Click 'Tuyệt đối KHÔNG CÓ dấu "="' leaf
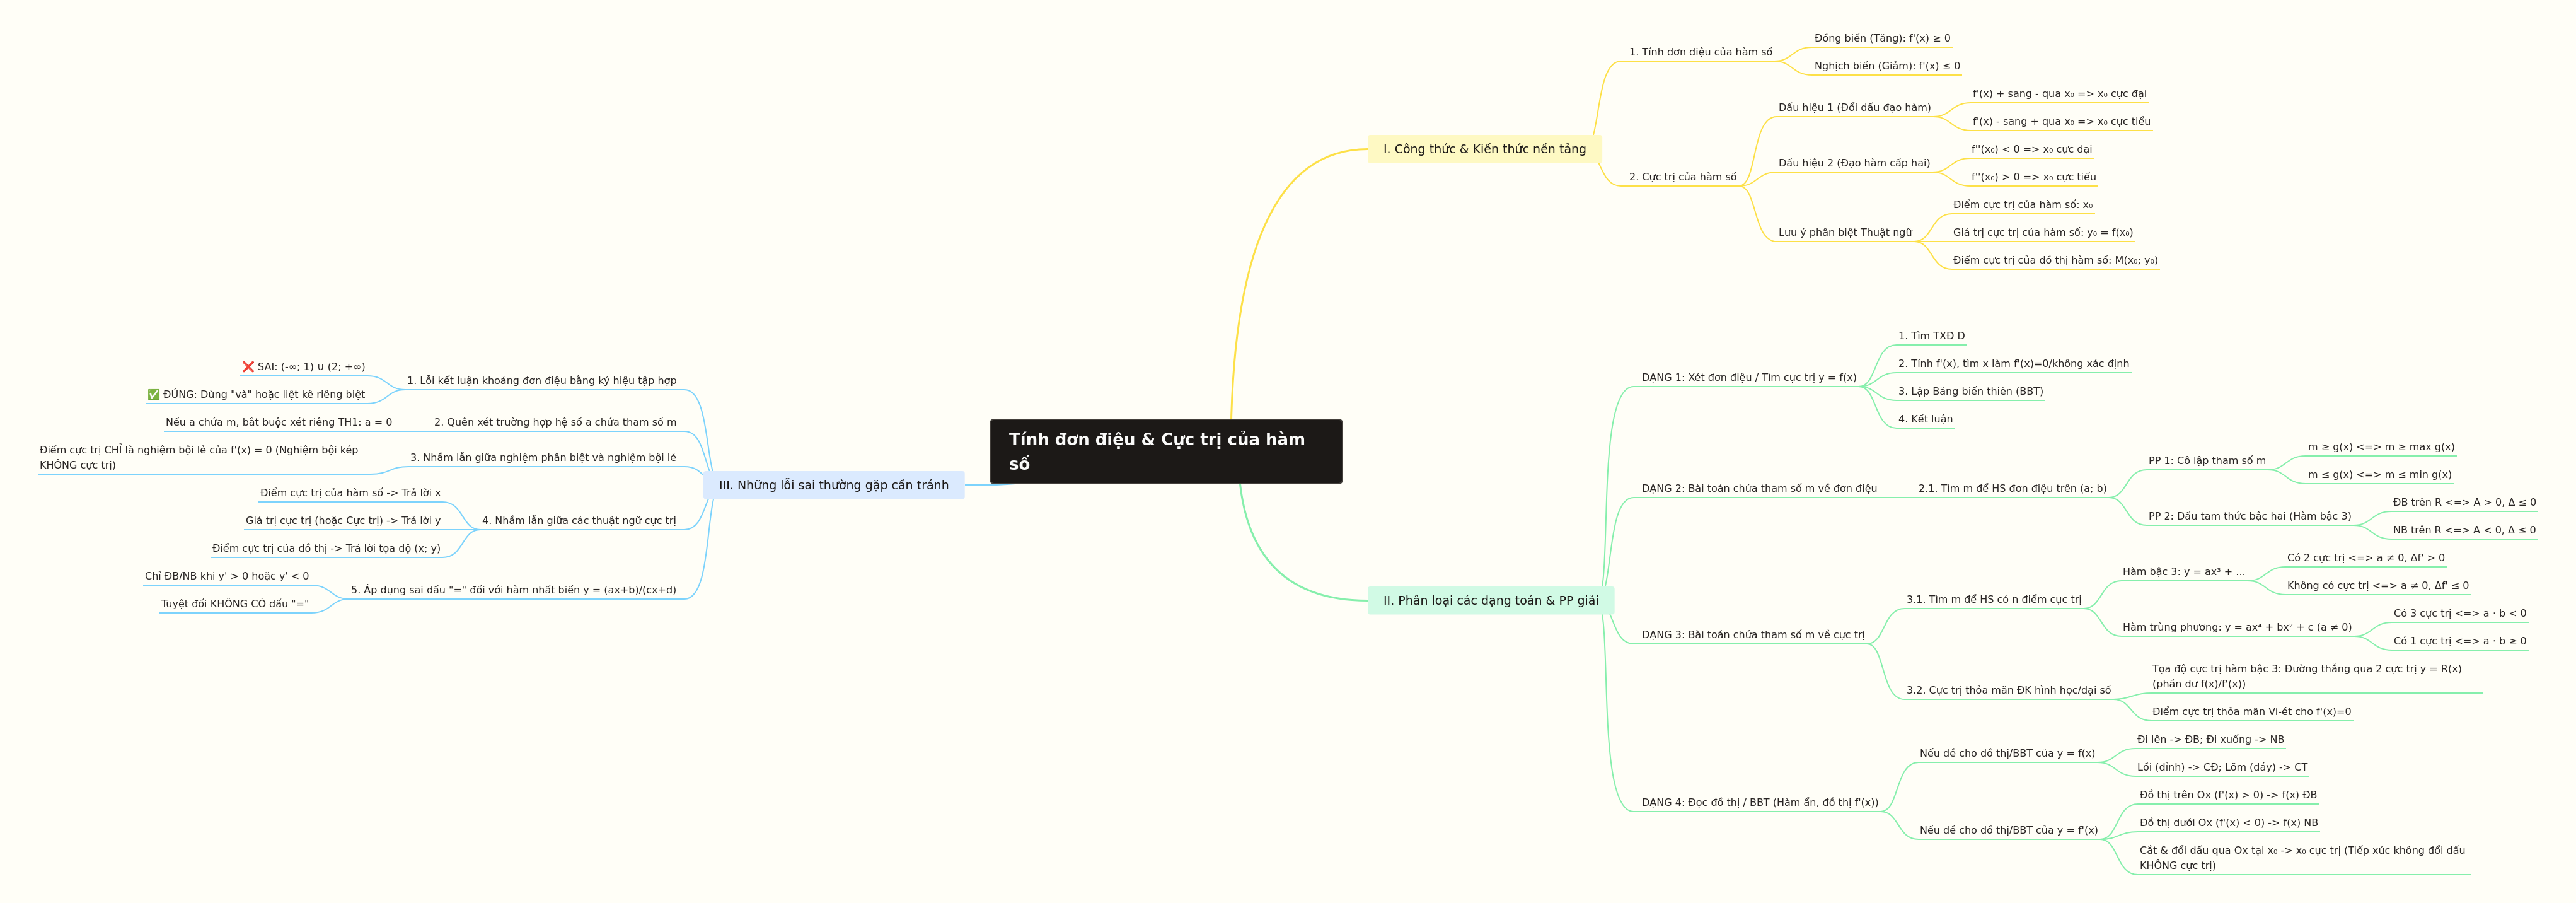Screen dimensions: 2576x903 coord(235,603)
